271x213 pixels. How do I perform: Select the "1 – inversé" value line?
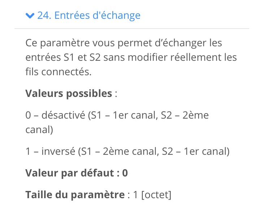click(x=128, y=152)
